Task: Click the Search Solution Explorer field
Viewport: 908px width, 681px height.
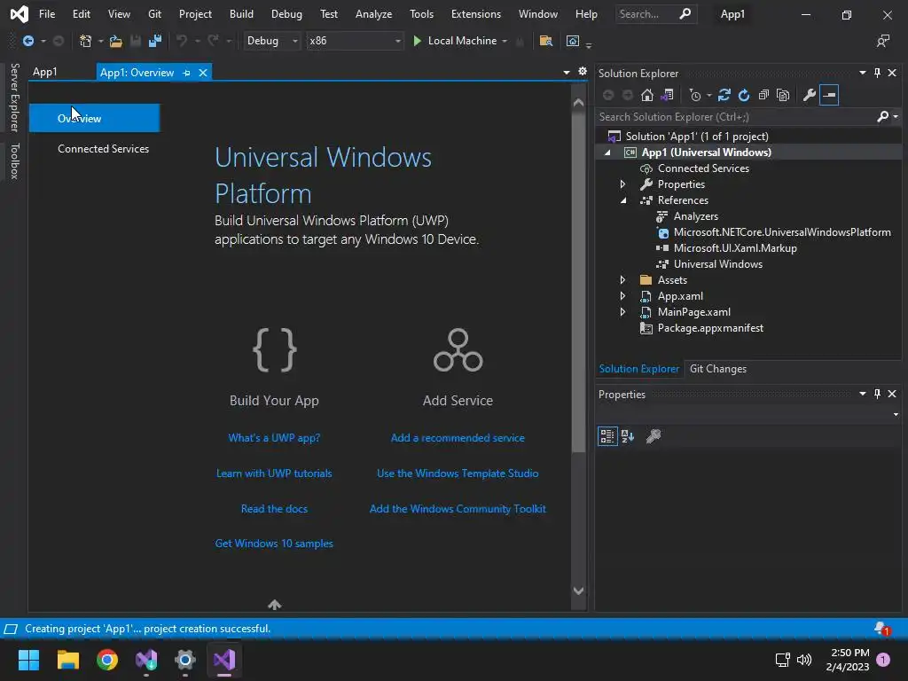Action: click(x=737, y=117)
